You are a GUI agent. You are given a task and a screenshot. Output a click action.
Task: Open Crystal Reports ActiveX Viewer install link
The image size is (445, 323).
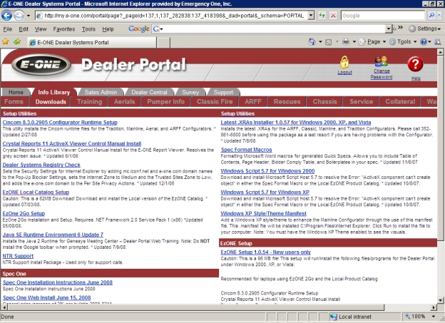coord(72,143)
